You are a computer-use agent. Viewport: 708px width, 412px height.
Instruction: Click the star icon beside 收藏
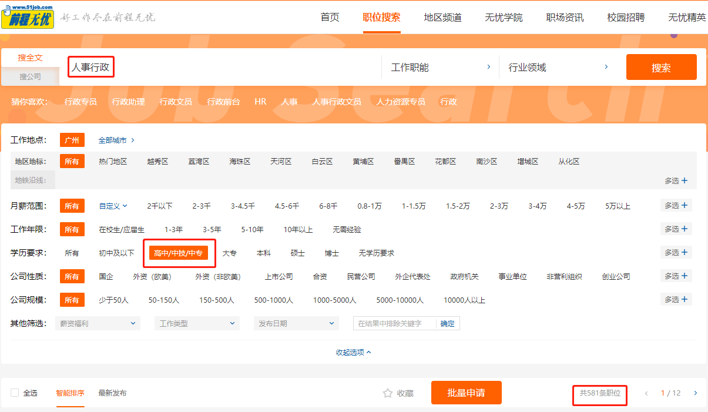click(x=387, y=393)
